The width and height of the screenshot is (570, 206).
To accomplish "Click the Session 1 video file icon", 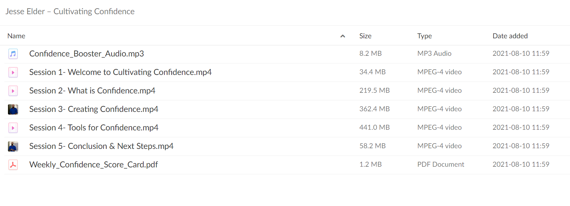I will (x=13, y=72).
